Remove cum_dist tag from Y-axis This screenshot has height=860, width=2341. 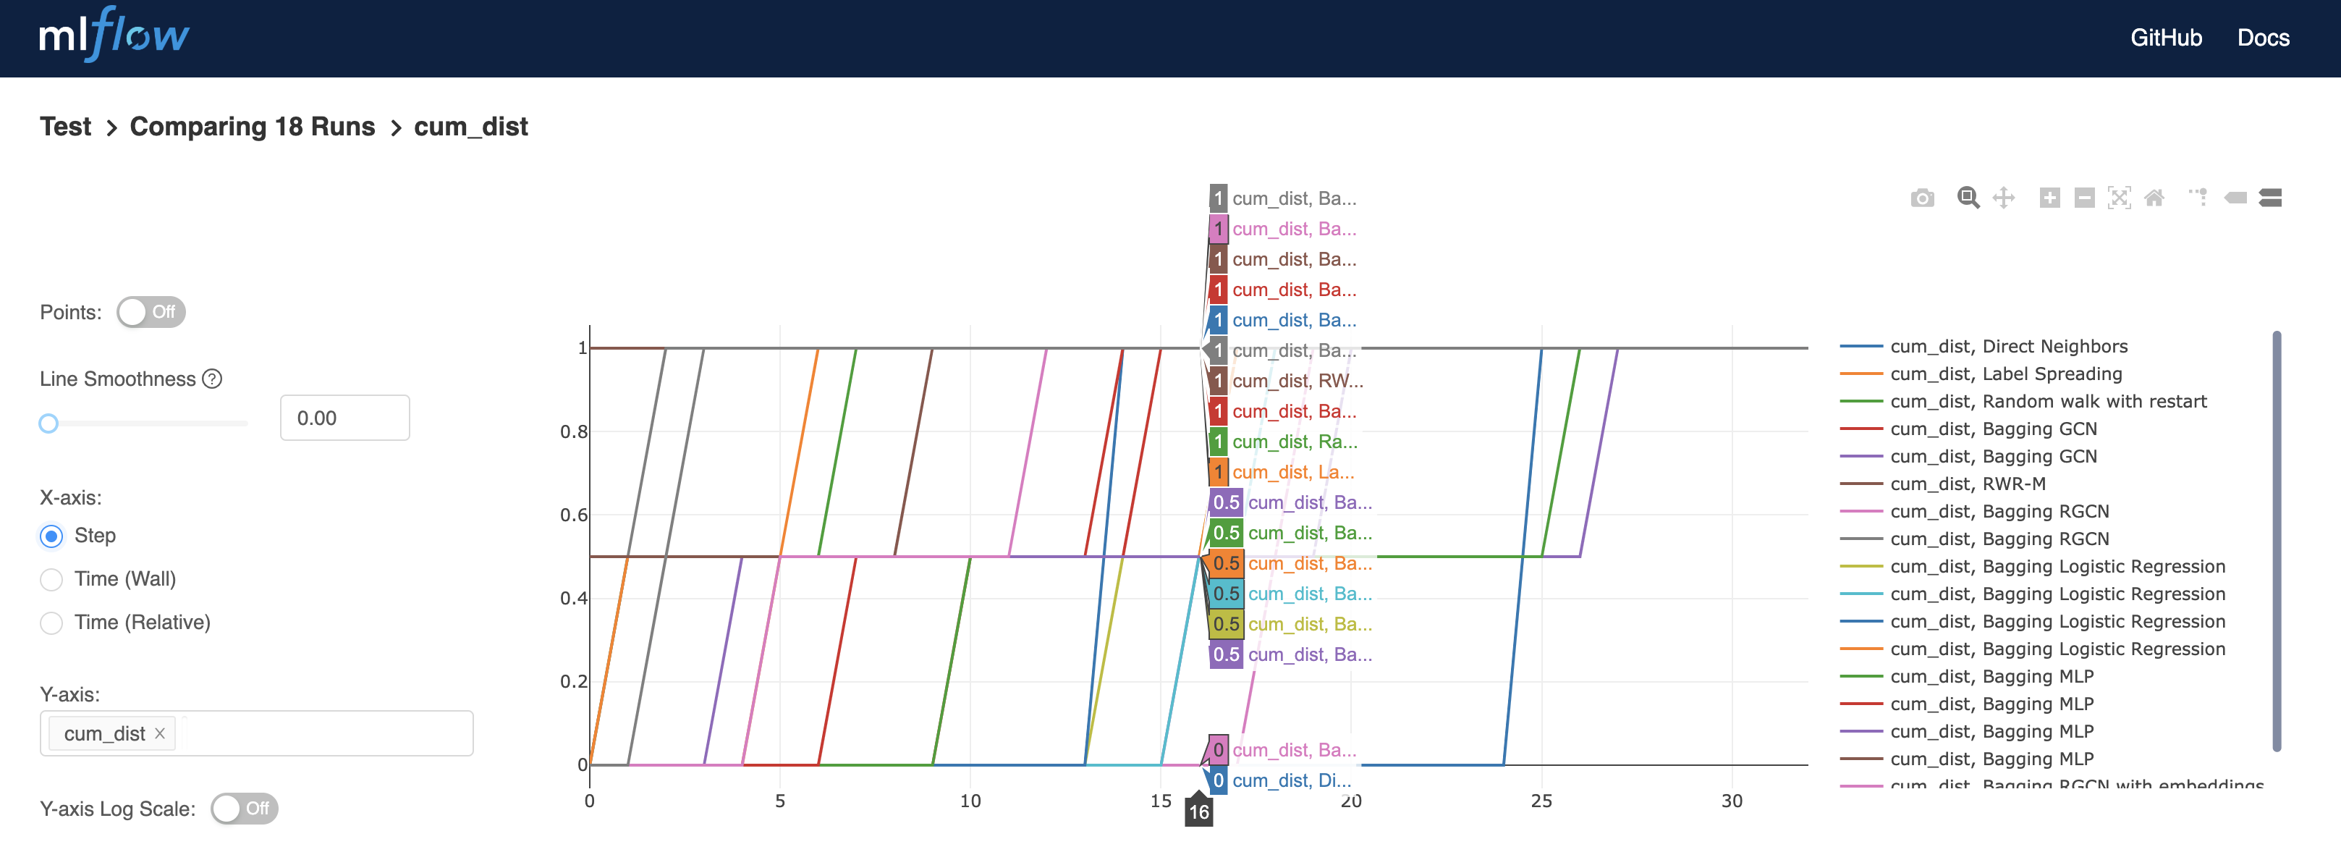tap(160, 733)
